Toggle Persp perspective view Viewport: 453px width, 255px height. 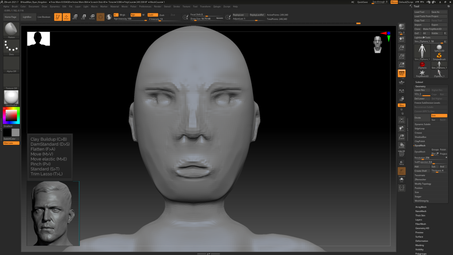(x=402, y=73)
